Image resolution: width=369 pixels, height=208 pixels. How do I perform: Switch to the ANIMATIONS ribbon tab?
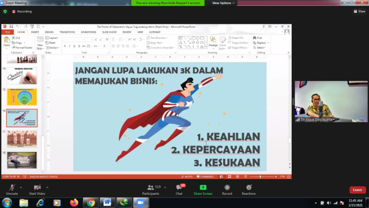(x=88, y=32)
